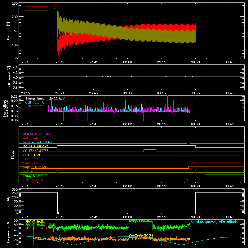
Task: Click the Absolute geomagnetic latitude label
Action: (x=214, y=222)
